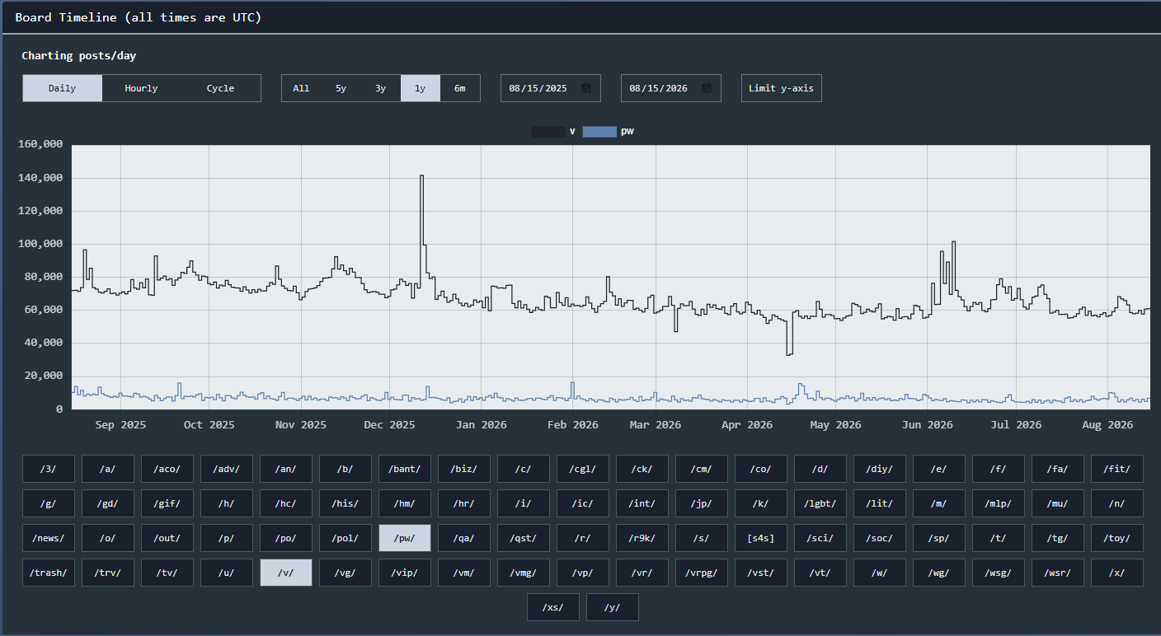The image size is (1161, 636).
Task: Show /lgbt/ board on timeline
Action: (820, 503)
